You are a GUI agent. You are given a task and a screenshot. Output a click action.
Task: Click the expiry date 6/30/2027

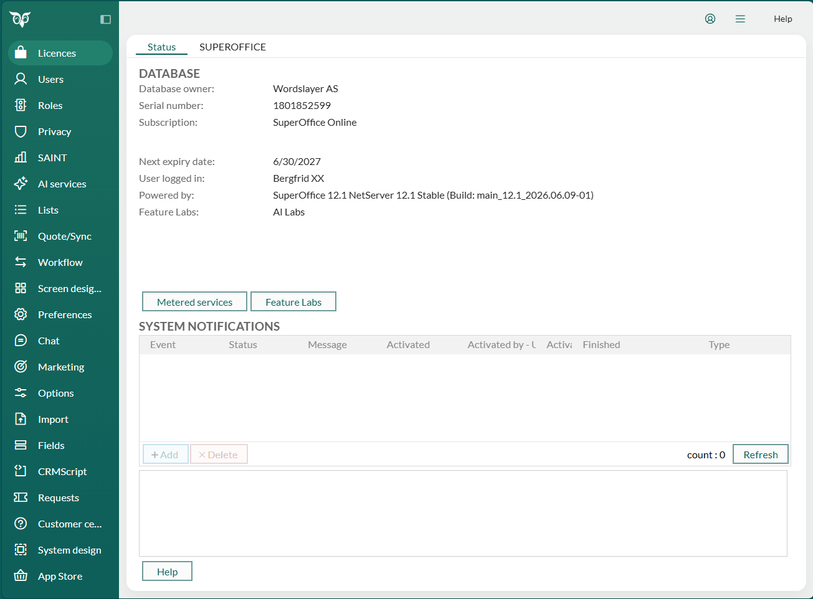(x=297, y=162)
